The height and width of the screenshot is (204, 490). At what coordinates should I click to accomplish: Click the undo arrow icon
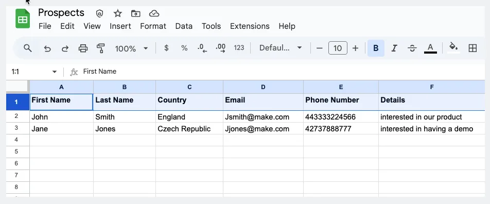[x=47, y=48]
